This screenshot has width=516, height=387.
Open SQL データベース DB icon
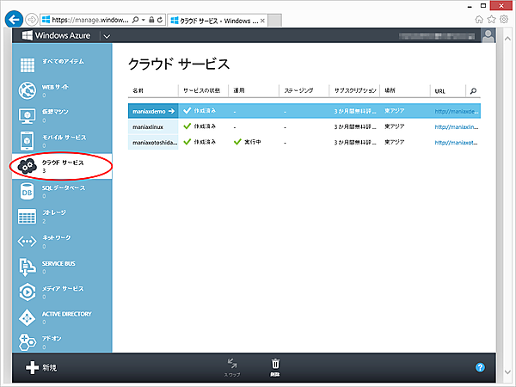[x=28, y=192]
